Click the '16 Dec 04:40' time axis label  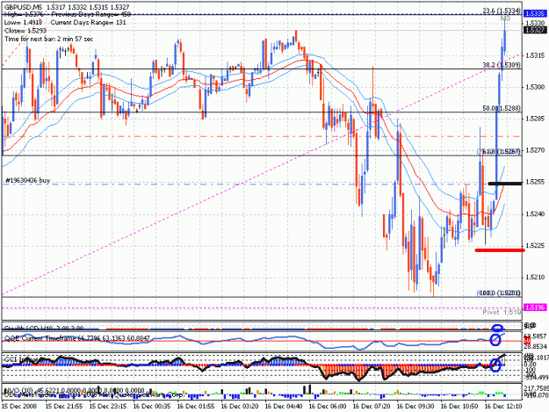[x=284, y=407]
